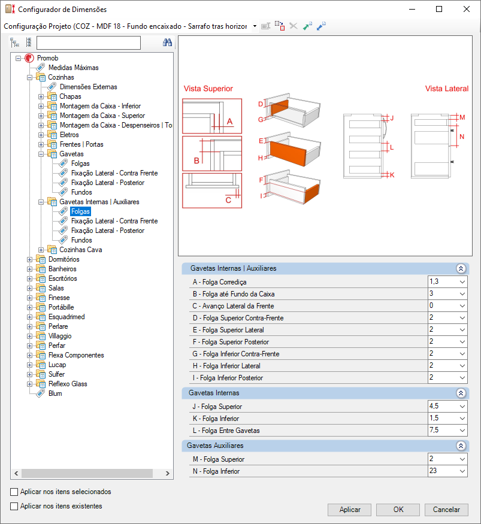Open dropdown for M - Folga Superior
Image resolution: width=481 pixels, height=524 pixels.
coord(462,459)
